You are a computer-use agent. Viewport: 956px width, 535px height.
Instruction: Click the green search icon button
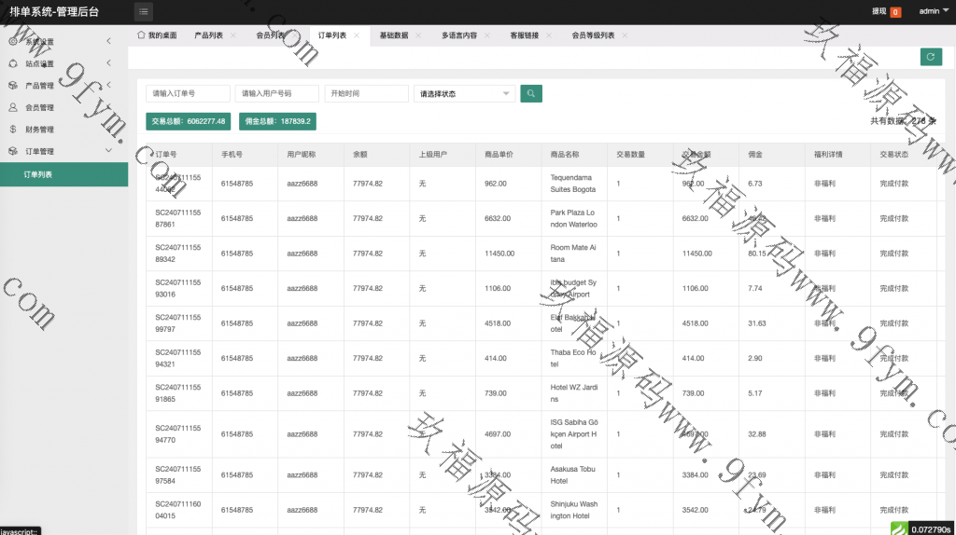(x=531, y=93)
